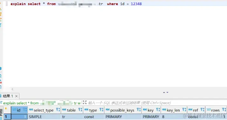
Task: Click the value 12348 in the SQL editor
Action: pyautogui.click(x=136, y=4)
